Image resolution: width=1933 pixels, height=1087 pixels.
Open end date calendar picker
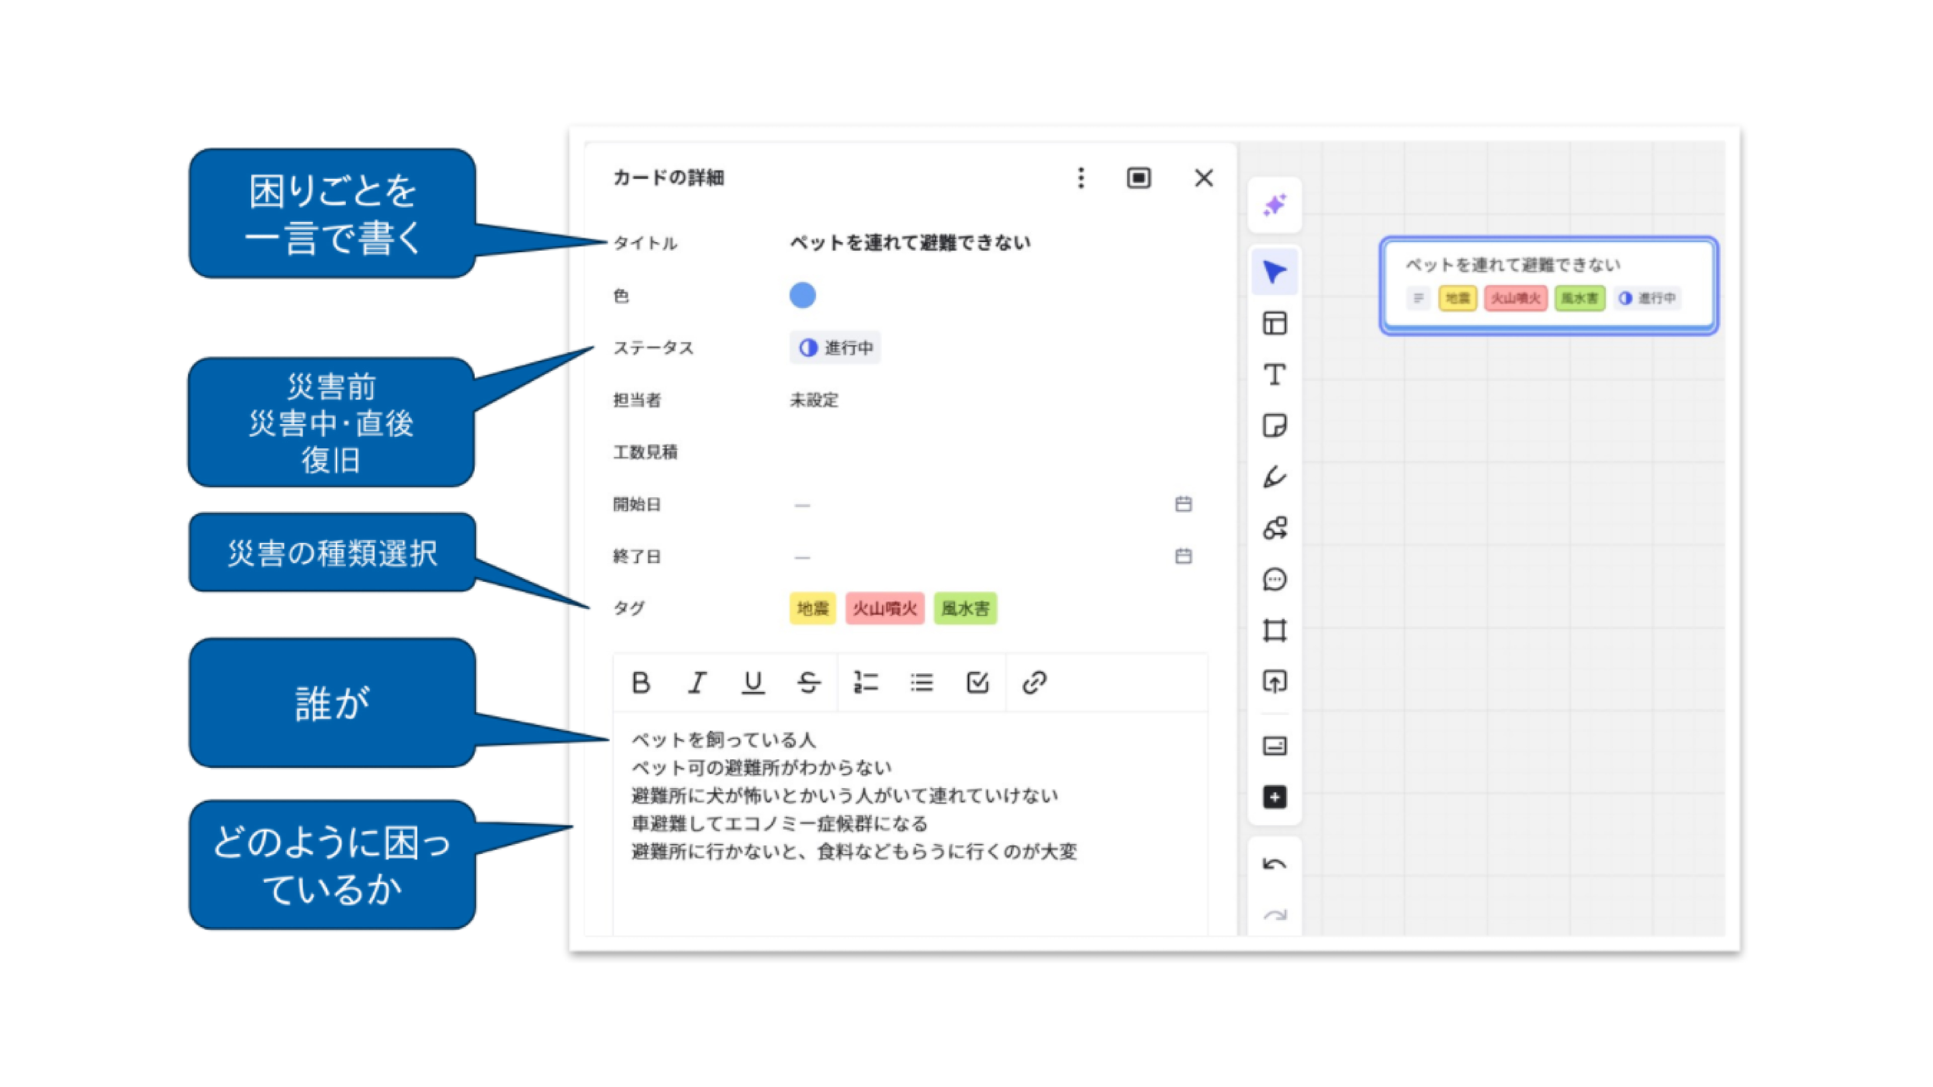point(1183,557)
